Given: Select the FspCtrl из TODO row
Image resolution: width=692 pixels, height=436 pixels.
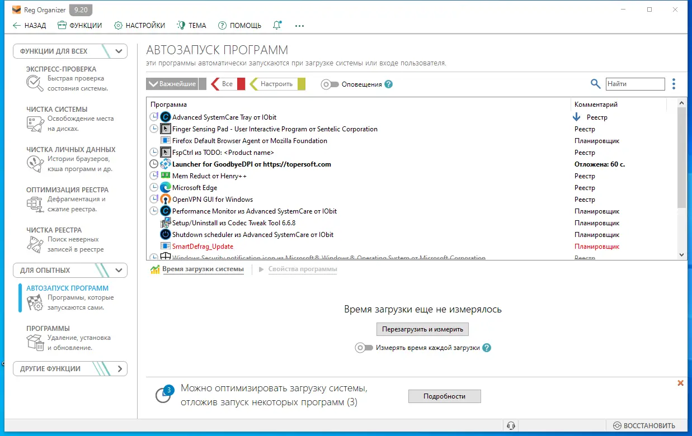Looking at the screenshot, I should click(x=412, y=153).
